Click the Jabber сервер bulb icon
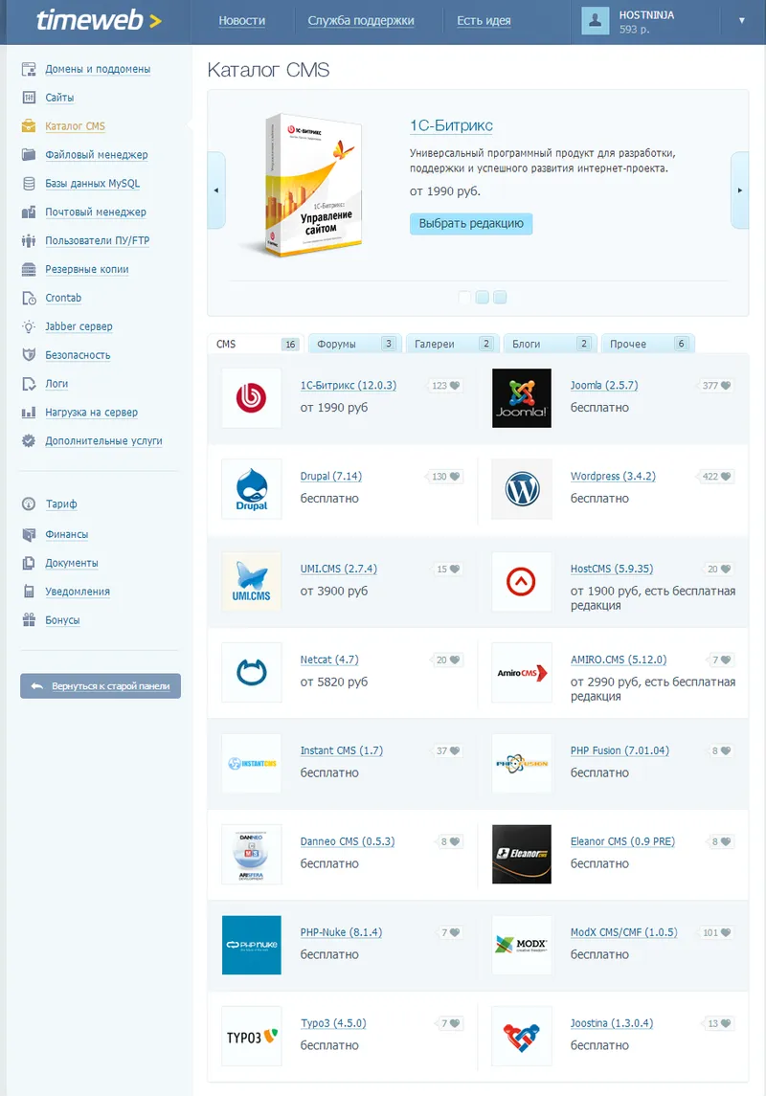Screen dimensions: 766x1096 pyautogui.click(x=29, y=326)
